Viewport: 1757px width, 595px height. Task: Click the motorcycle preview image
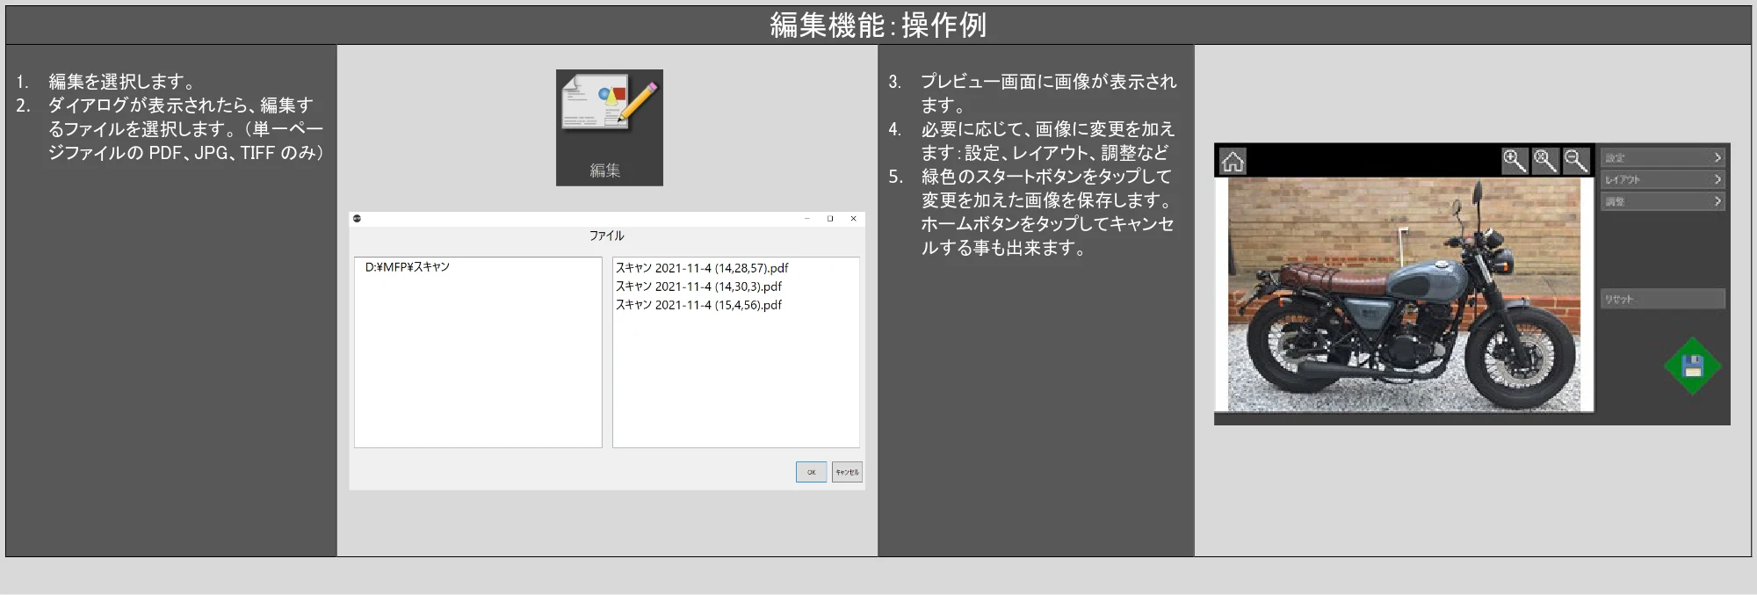point(1404,294)
